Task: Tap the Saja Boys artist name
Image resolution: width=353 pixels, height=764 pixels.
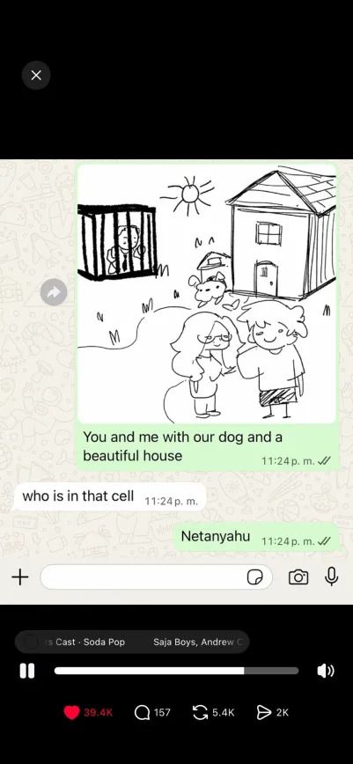Action: point(175,643)
